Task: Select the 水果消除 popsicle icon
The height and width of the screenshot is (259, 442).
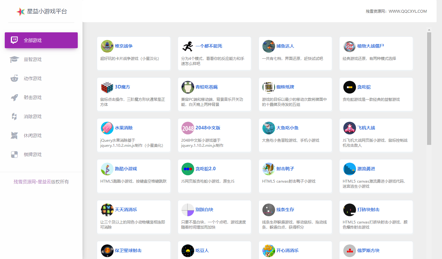Action: (x=107, y=128)
